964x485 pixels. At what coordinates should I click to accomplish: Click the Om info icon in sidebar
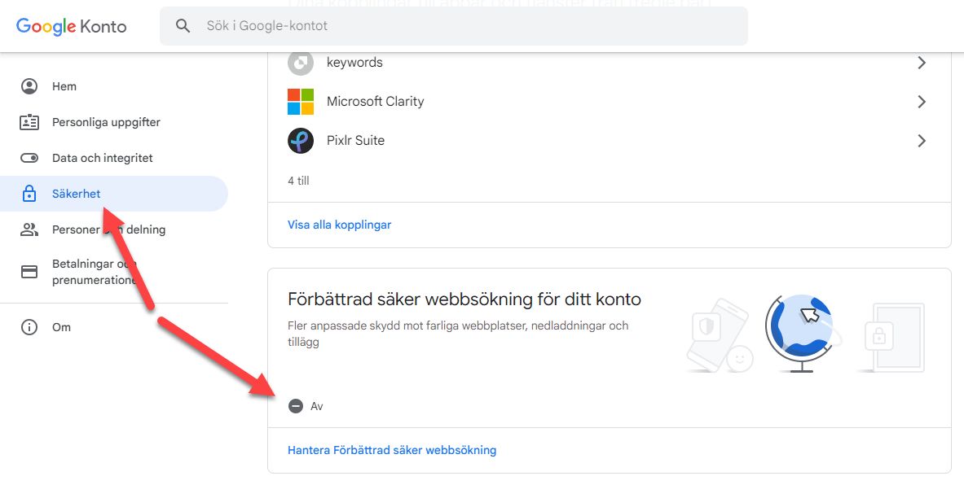(x=29, y=326)
